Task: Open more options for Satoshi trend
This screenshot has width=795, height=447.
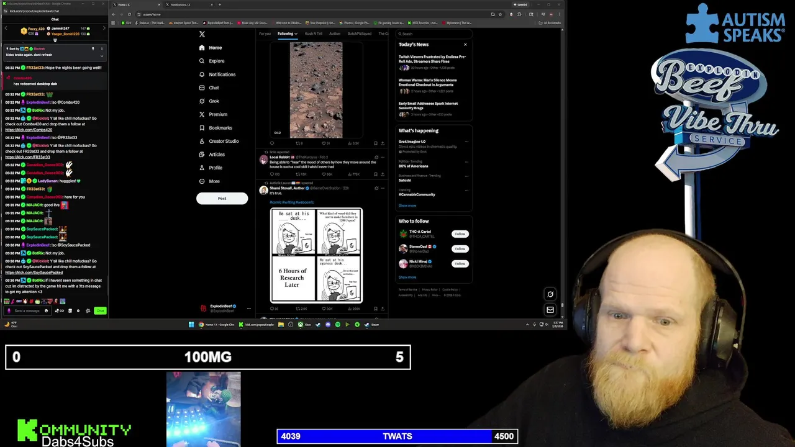Action: [466, 178]
